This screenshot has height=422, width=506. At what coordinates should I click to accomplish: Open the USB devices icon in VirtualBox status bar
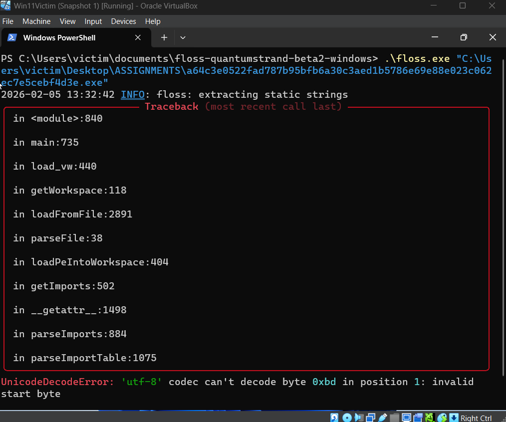[382, 418]
